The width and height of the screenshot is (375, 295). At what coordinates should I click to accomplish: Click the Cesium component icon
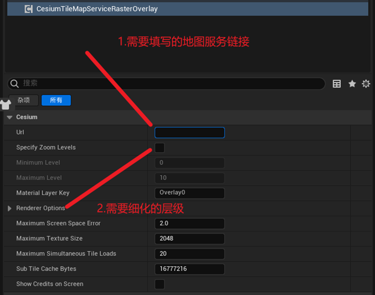click(x=29, y=9)
